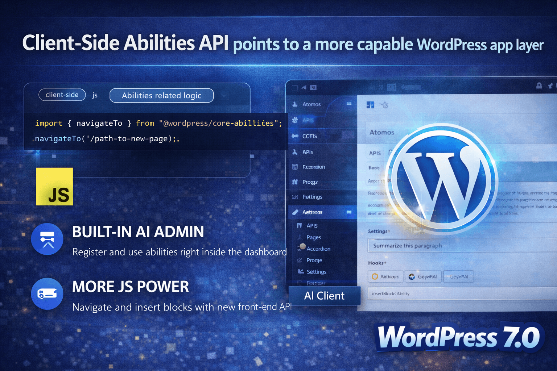Click the yellow JS logo
The height and width of the screenshot is (371, 557).
coord(54,187)
